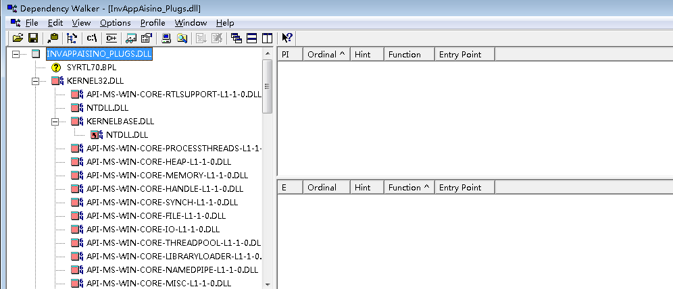
Task: Click the API-MS-WIN-CORE-HANDLE-L1-1-0.DLL module icon
Action: tap(77, 188)
